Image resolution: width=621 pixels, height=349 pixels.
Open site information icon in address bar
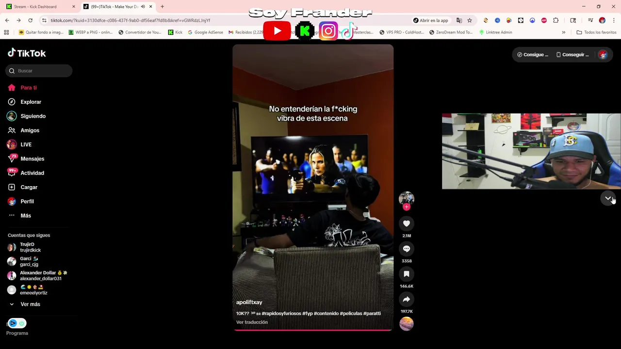click(44, 20)
